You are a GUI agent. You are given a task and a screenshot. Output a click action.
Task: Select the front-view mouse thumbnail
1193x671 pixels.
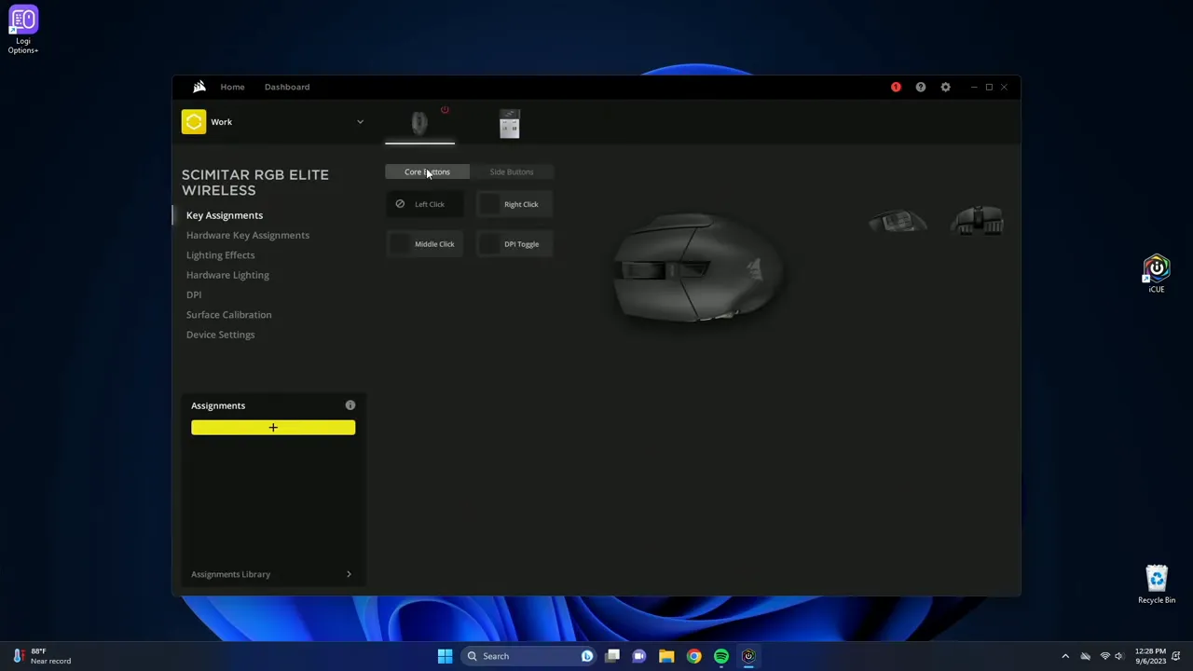tap(978, 221)
